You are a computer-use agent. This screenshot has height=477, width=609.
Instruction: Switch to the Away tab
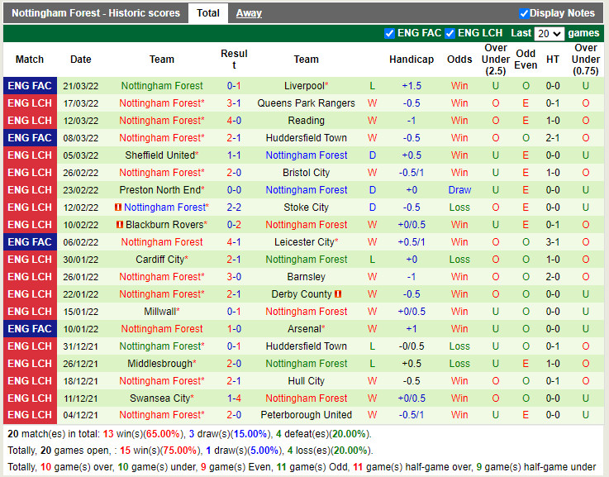[249, 13]
